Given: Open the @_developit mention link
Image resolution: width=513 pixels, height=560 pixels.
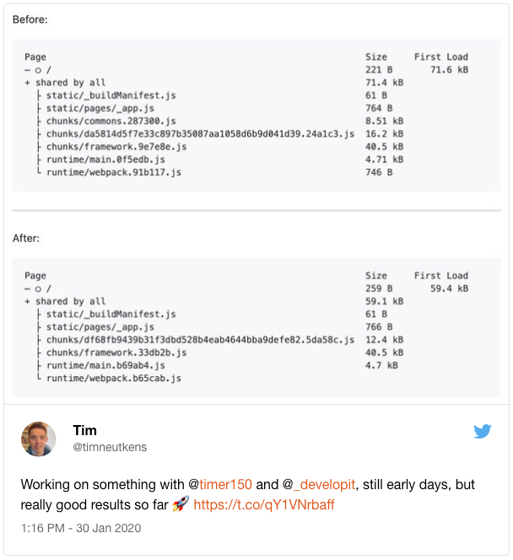Looking at the screenshot, I should 319,485.
